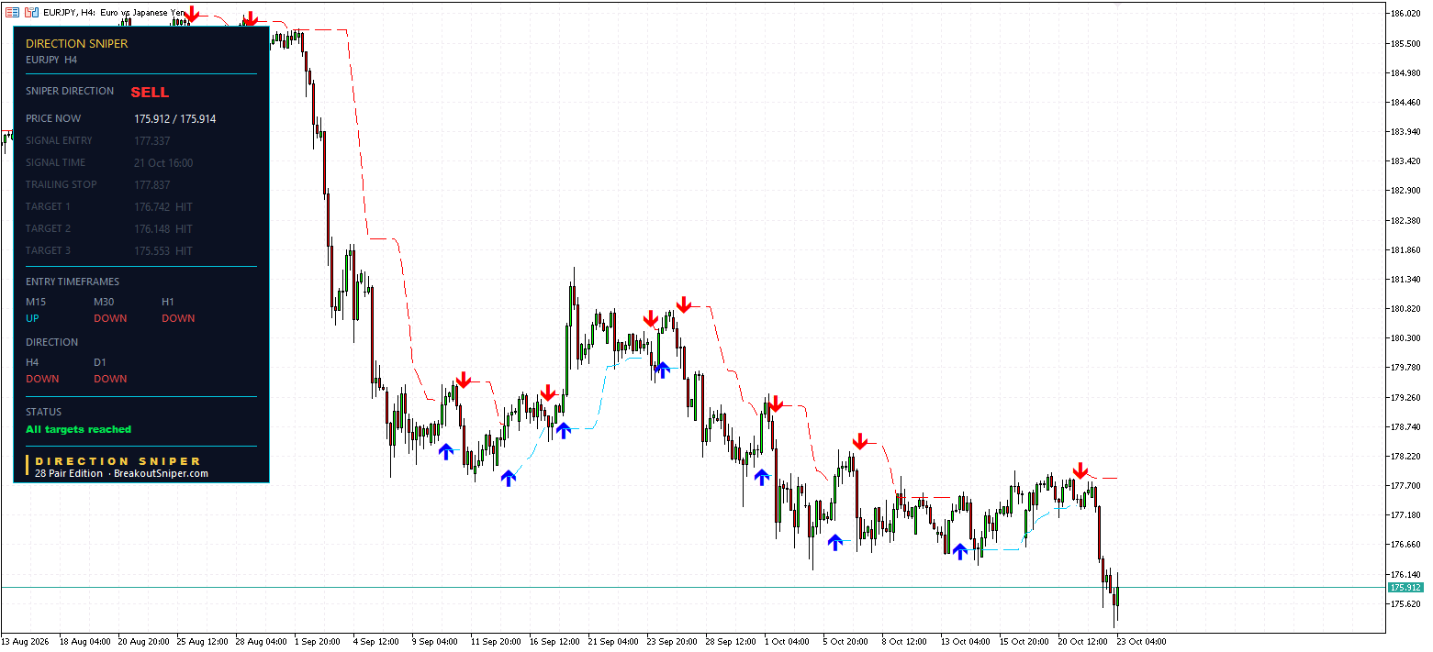Click the current price tag 175.912 on scale
Viewport: 1433px width, 652px height.
click(1405, 587)
